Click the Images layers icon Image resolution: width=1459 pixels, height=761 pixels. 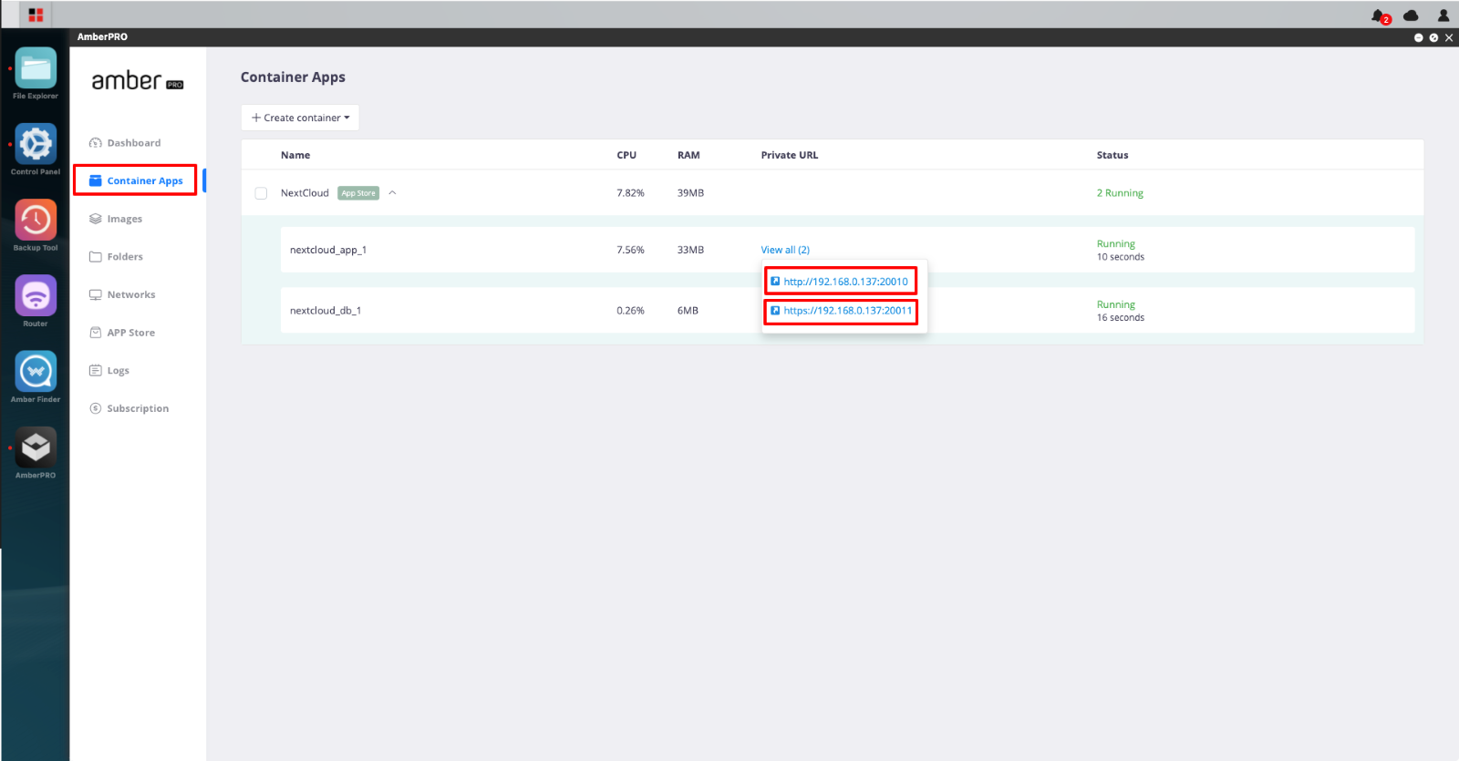pyautogui.click(x=95, y=219)
